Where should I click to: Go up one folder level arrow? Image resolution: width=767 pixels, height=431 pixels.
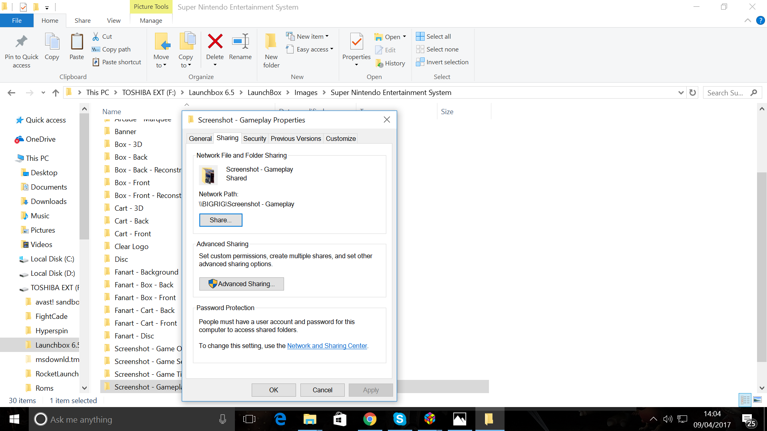point(56,93)
